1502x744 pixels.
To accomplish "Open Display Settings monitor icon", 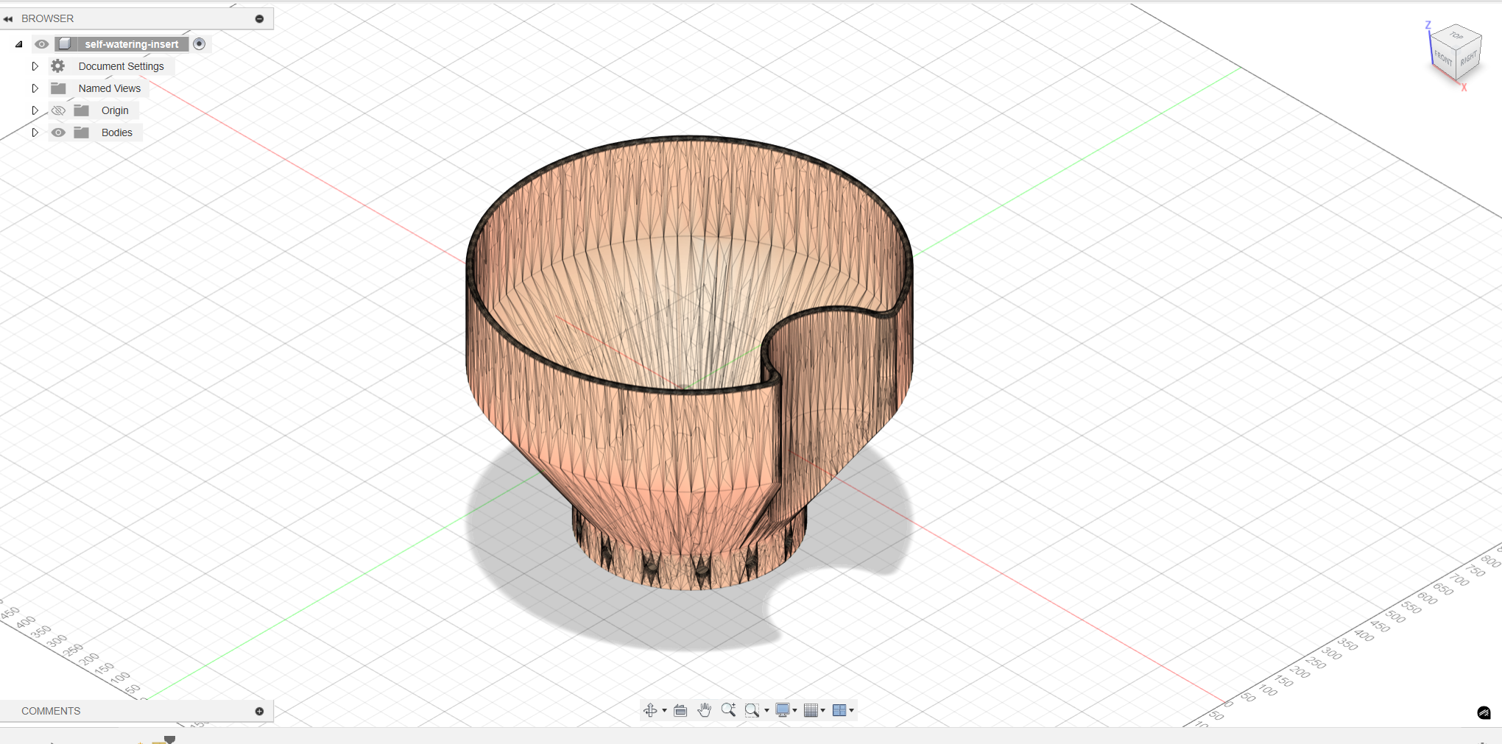I will [x=782, y=710].
